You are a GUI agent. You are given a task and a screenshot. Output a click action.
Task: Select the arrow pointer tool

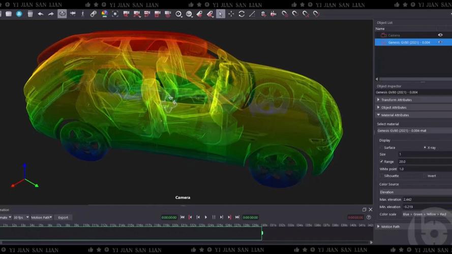click(221, 14)
